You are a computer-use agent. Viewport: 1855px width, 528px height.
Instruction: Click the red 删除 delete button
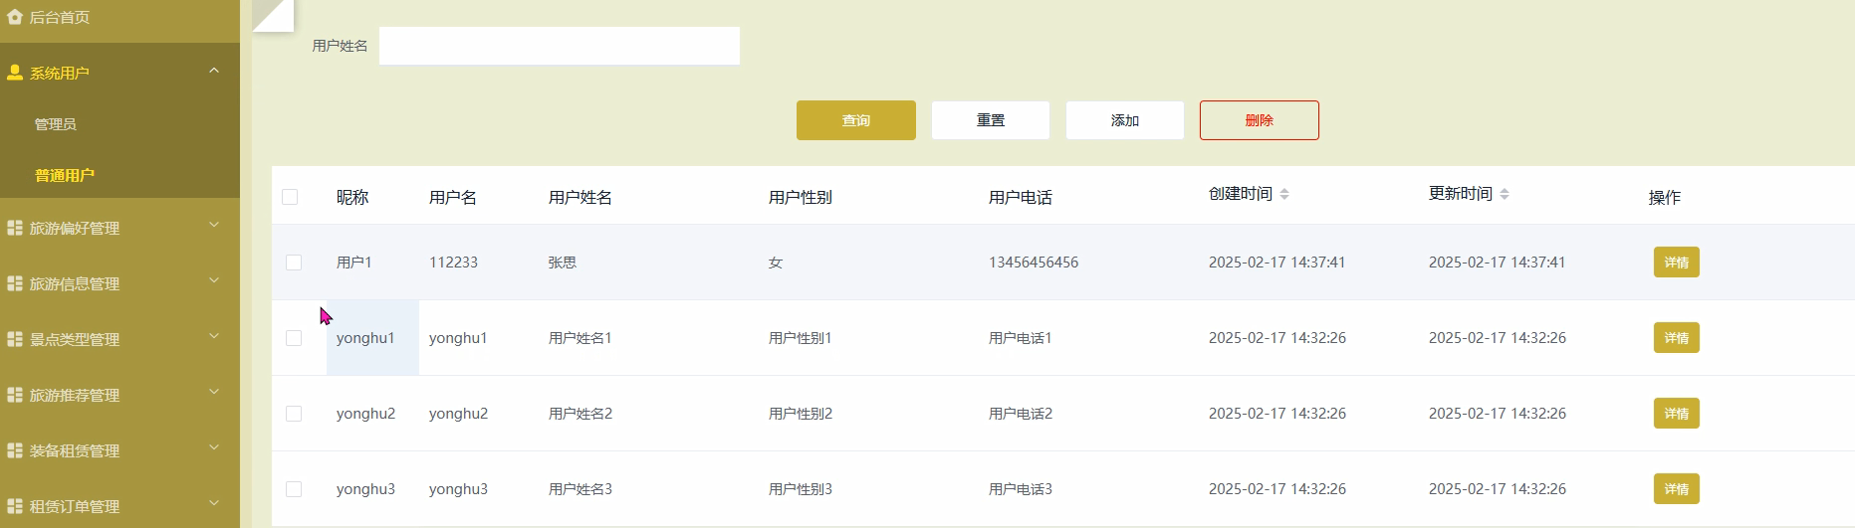pos(1260,120)
